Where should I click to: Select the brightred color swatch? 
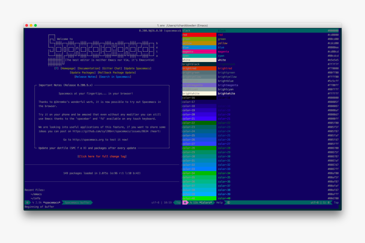tap(199, 68)
